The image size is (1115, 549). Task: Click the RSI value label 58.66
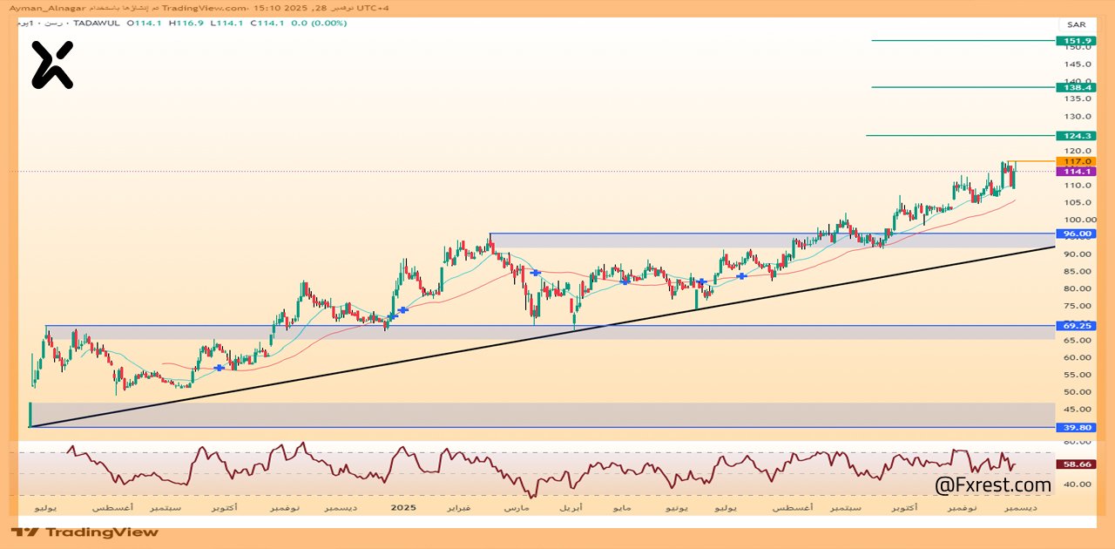pos(1074,464)
